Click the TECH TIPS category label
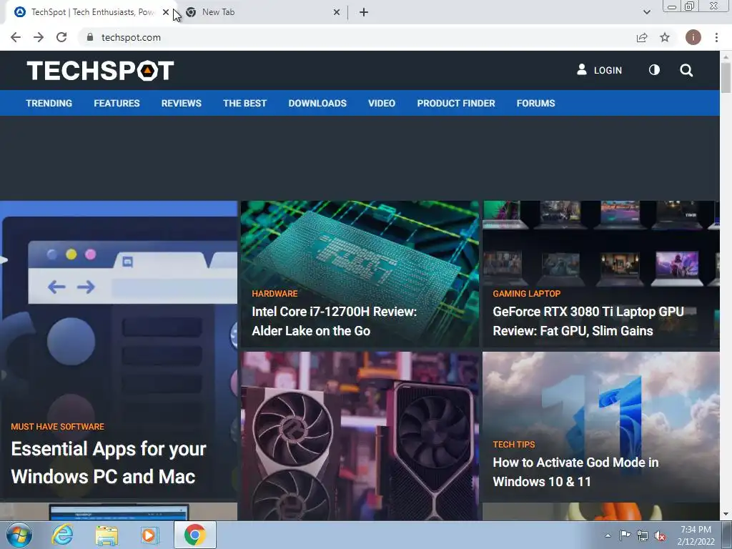Viewport: 732px width, 549px height. point(513,445)
